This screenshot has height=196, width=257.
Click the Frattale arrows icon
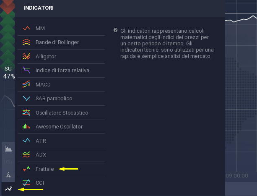26,169
